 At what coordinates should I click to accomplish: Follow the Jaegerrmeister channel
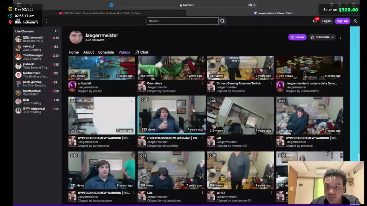tap(297, 37)
